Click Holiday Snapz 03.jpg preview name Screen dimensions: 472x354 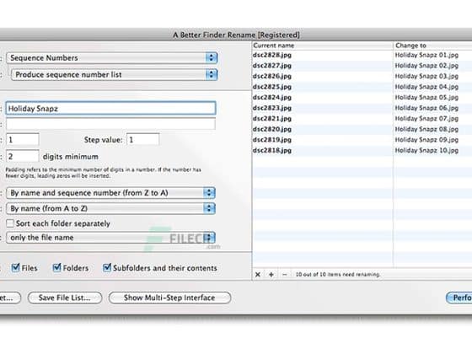click(x=426, y=76)
